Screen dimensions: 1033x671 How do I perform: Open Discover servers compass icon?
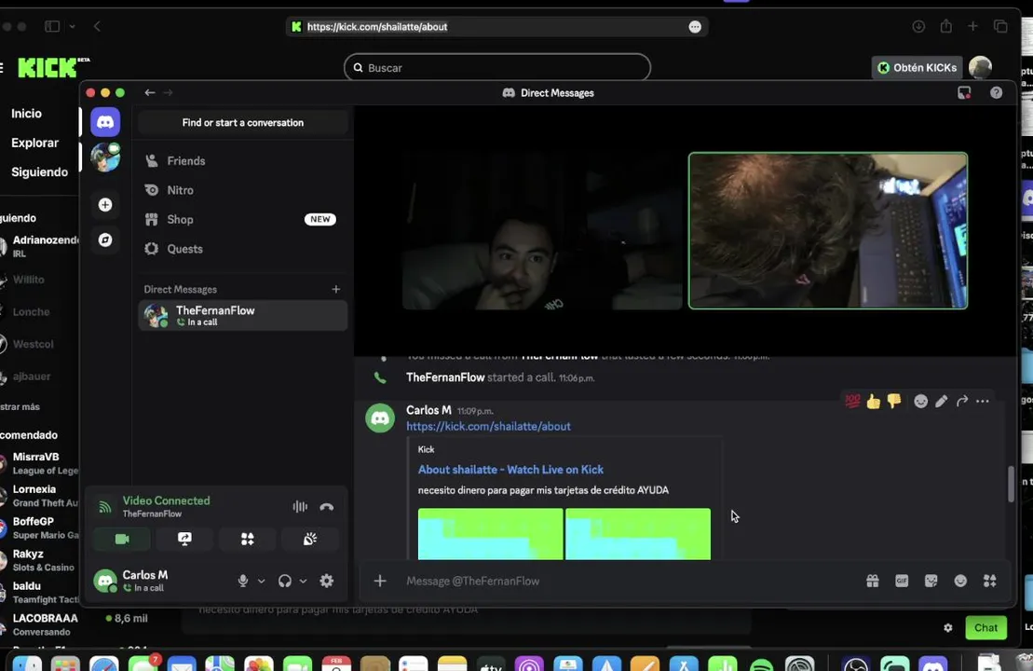coord(105,240)
